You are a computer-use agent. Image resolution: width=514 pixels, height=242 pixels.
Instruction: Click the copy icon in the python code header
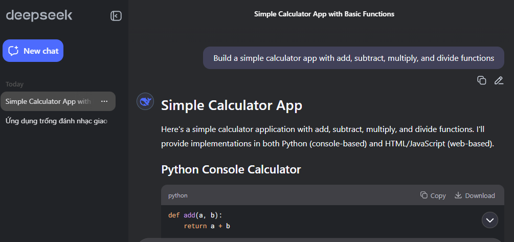click(x=424, y=195)
